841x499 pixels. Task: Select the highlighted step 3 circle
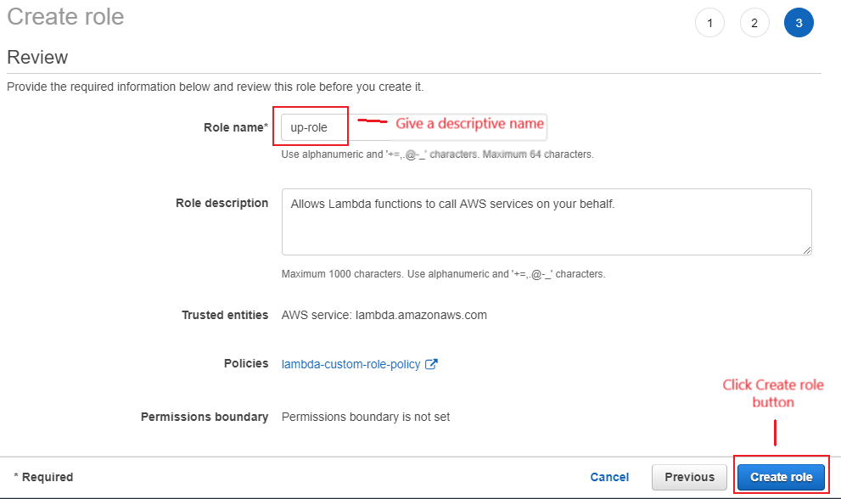pos(799,22)
